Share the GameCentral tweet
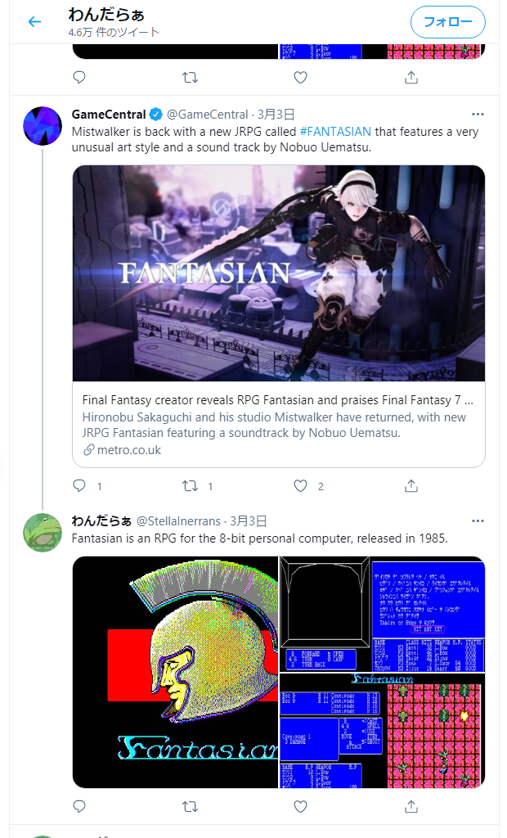The image size is (507, 838). (411, 486)
